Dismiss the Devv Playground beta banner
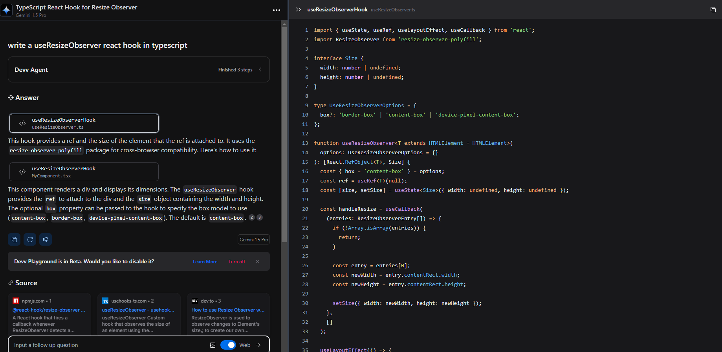The image size is (722, 352). [257, 262]
